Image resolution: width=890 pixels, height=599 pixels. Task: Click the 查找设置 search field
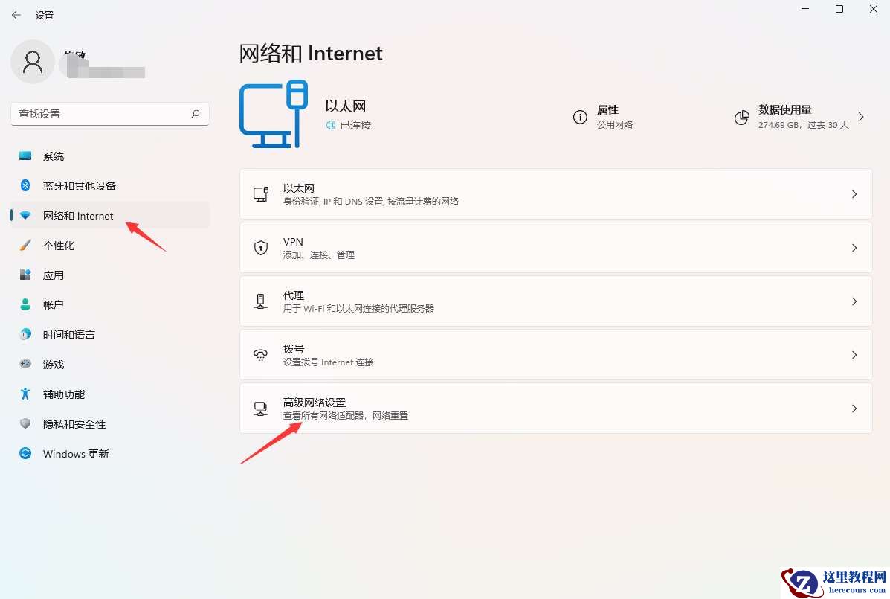coord(109,113)
